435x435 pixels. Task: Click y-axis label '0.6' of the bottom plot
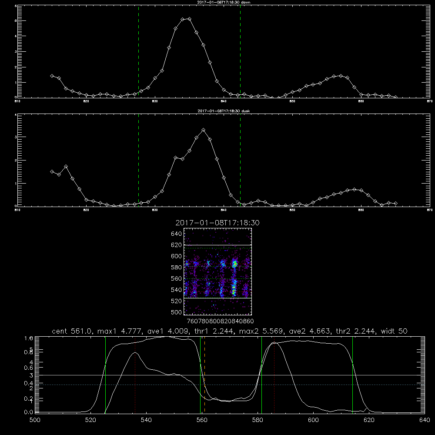point(29,368)
